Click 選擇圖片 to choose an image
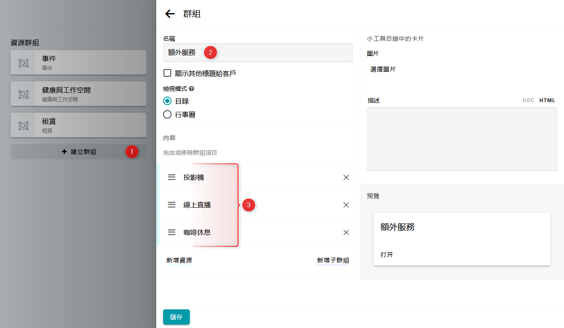Image resolution: width=564 pixels, height=328 pixels. [x=383, y=69]
